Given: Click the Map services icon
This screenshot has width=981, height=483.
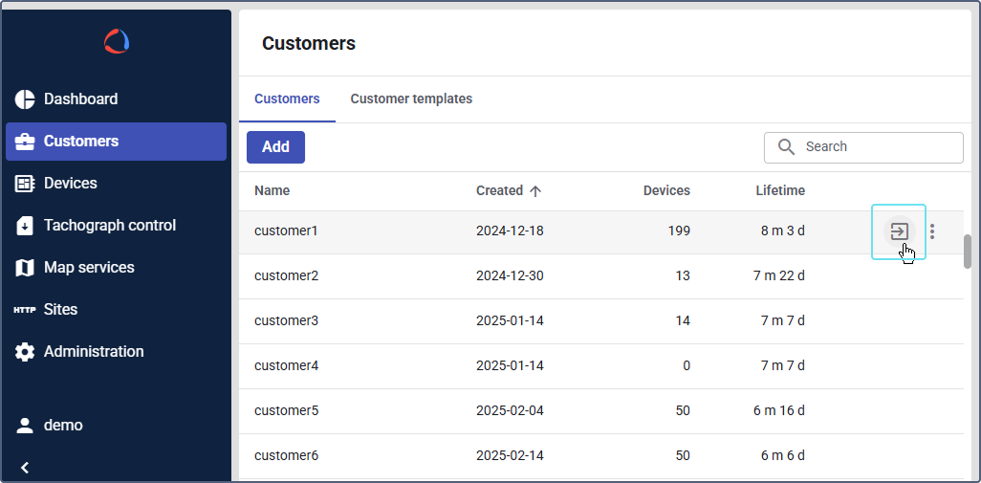Looking at the screenshot, I should (25, 268).
